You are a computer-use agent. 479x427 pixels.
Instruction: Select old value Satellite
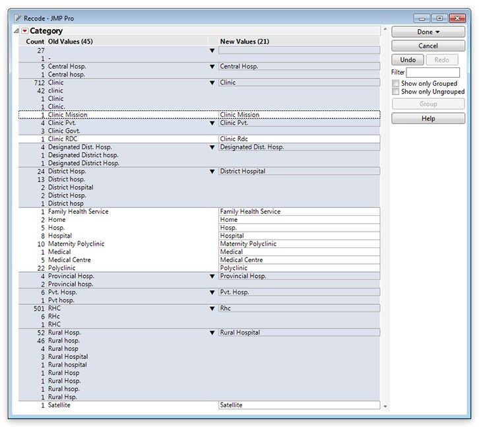pyautogui.click(x=59, y=405)
